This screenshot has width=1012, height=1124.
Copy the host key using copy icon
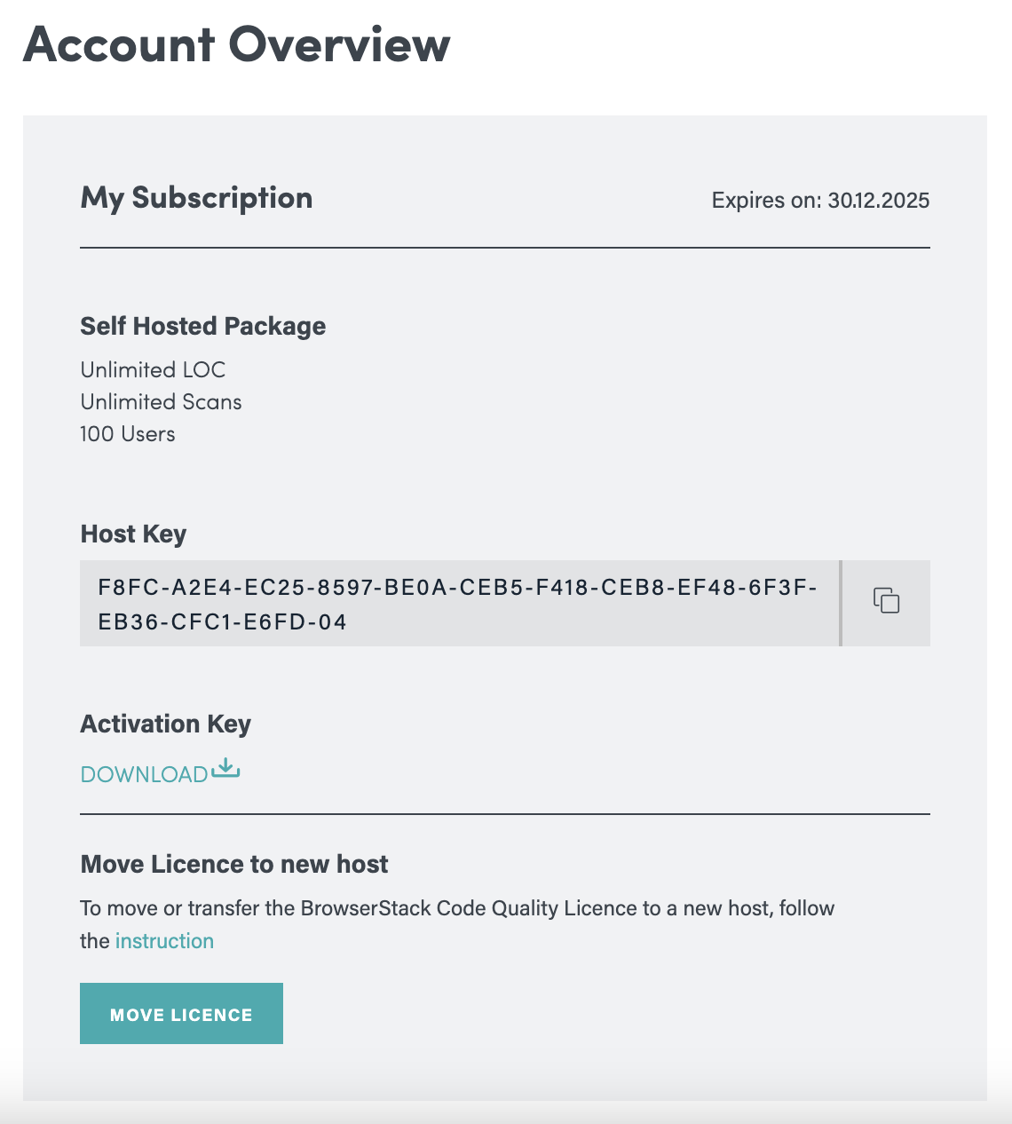886,601
